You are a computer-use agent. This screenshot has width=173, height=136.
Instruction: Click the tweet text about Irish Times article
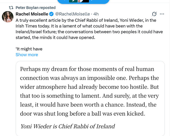(89, 29)
